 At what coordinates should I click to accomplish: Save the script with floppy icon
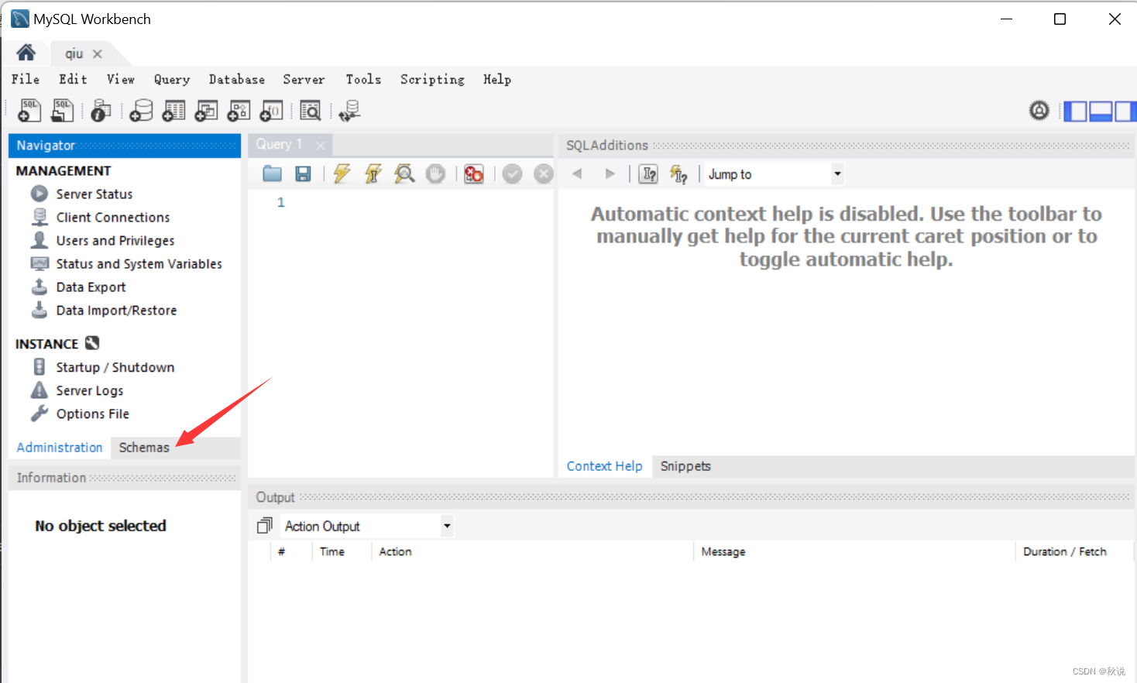point(303,173)
